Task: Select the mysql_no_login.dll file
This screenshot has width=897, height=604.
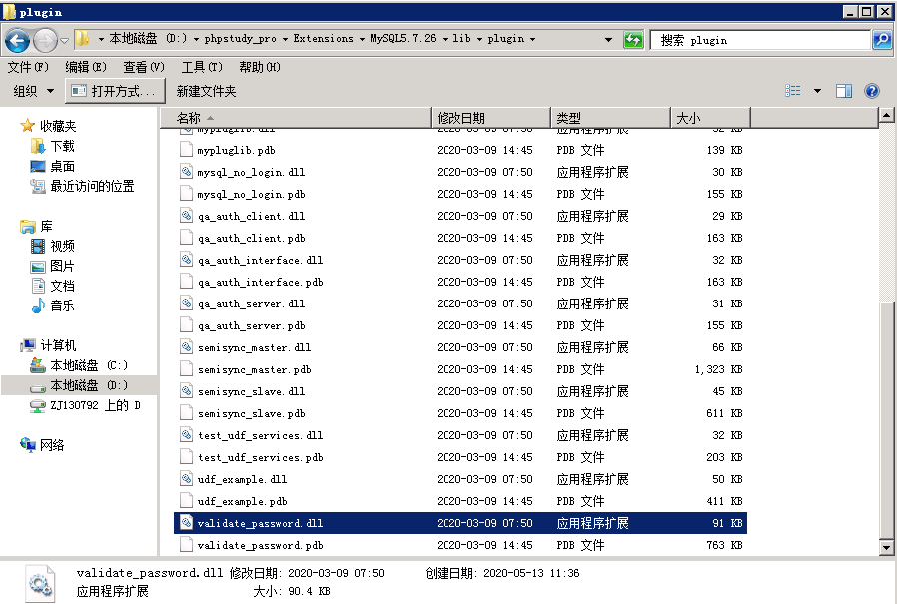Action: coord(251,172)
